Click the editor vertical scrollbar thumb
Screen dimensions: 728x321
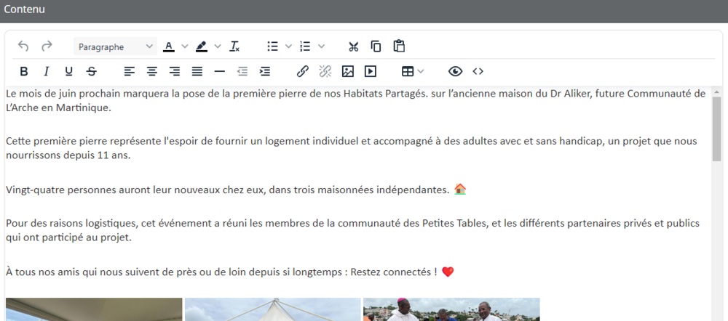(716, 129)
